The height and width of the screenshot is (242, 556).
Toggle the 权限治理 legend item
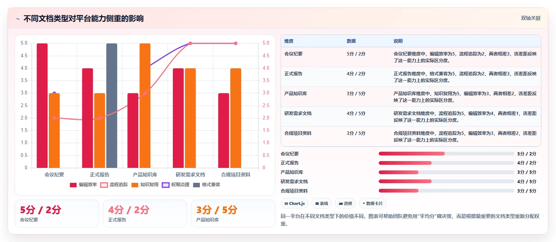pyautogui.click(x=176, y=185)
